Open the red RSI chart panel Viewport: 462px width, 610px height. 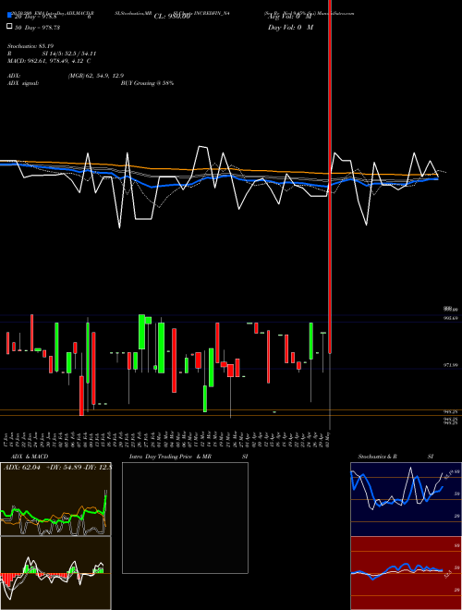pos(406,573)
